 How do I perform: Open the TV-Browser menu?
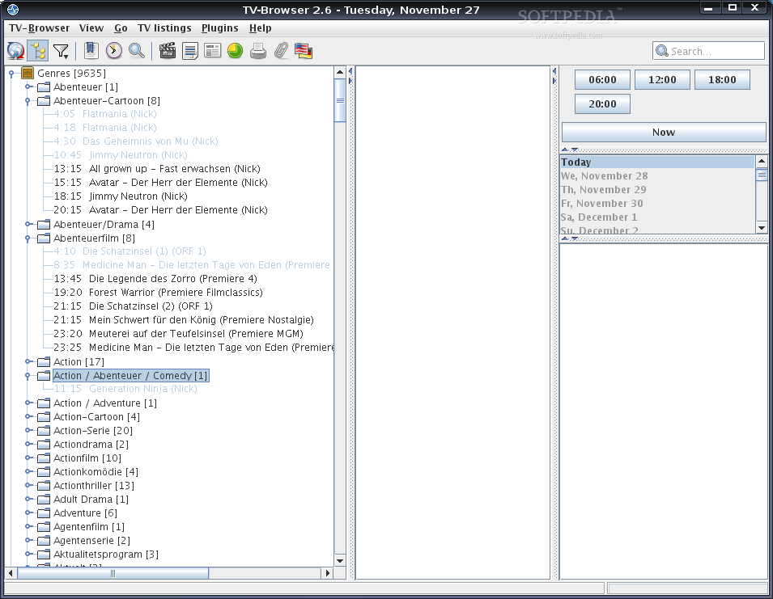point(40,28)
